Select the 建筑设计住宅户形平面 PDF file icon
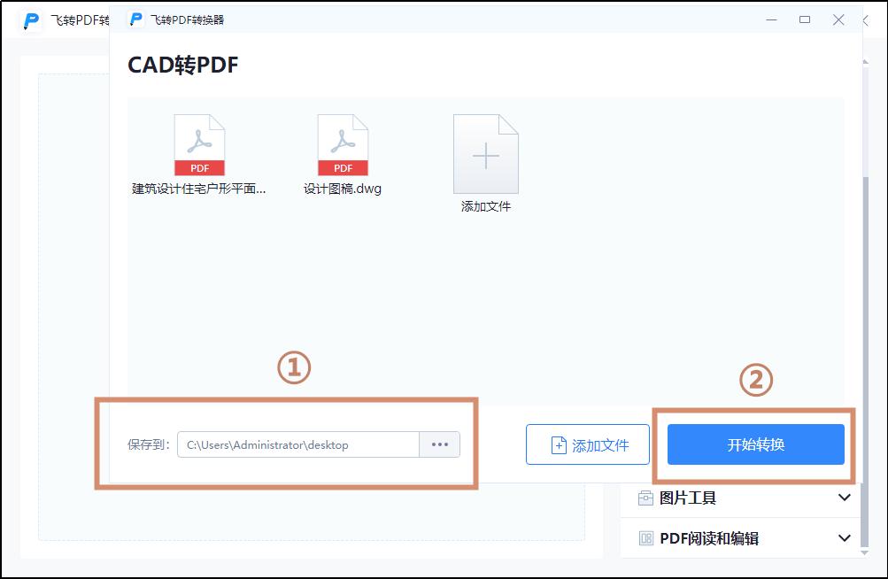 coord(200,144)
